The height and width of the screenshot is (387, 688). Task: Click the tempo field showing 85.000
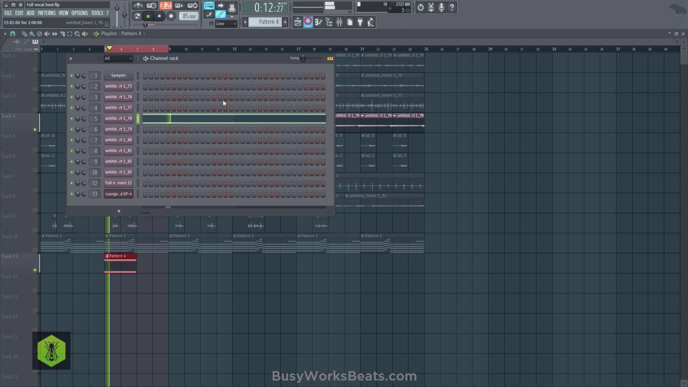pyautogui.click(x=189, y=16)
